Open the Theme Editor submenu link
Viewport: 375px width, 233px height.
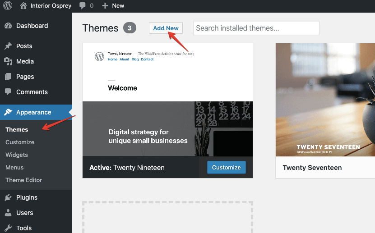[x=23, y=180]
